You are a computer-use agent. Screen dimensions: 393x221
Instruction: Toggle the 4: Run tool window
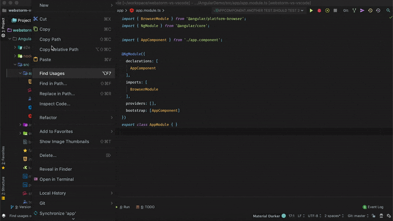coord(122,207)
